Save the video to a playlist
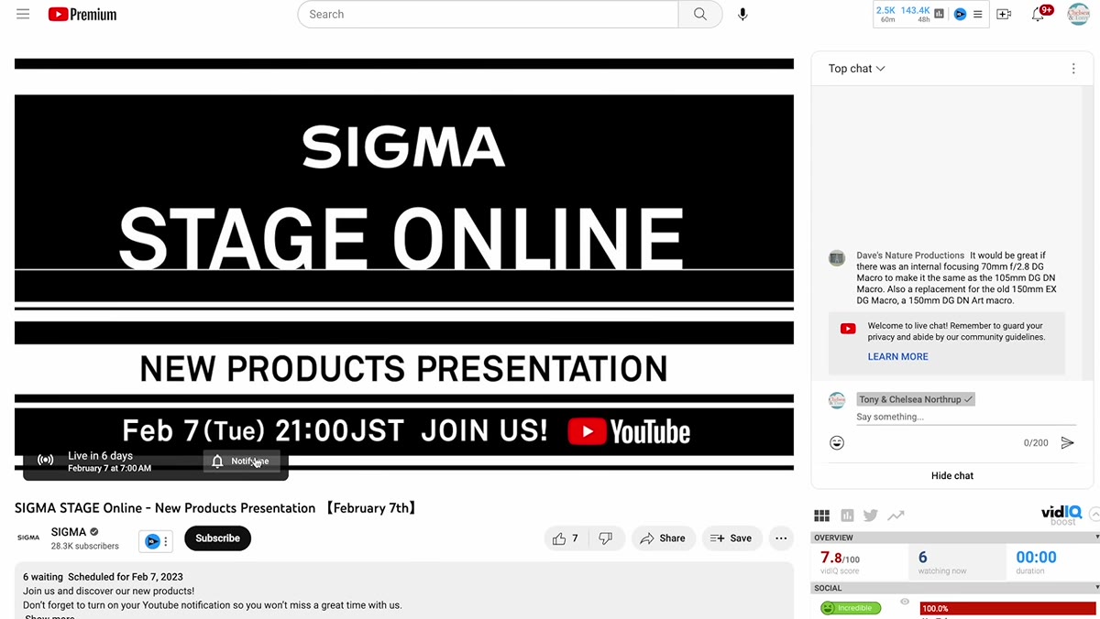 (x=732, y=538)
